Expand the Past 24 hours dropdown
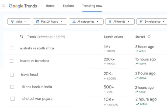Image resolution: width=167 pixels, height=111 pixels. 49,22
